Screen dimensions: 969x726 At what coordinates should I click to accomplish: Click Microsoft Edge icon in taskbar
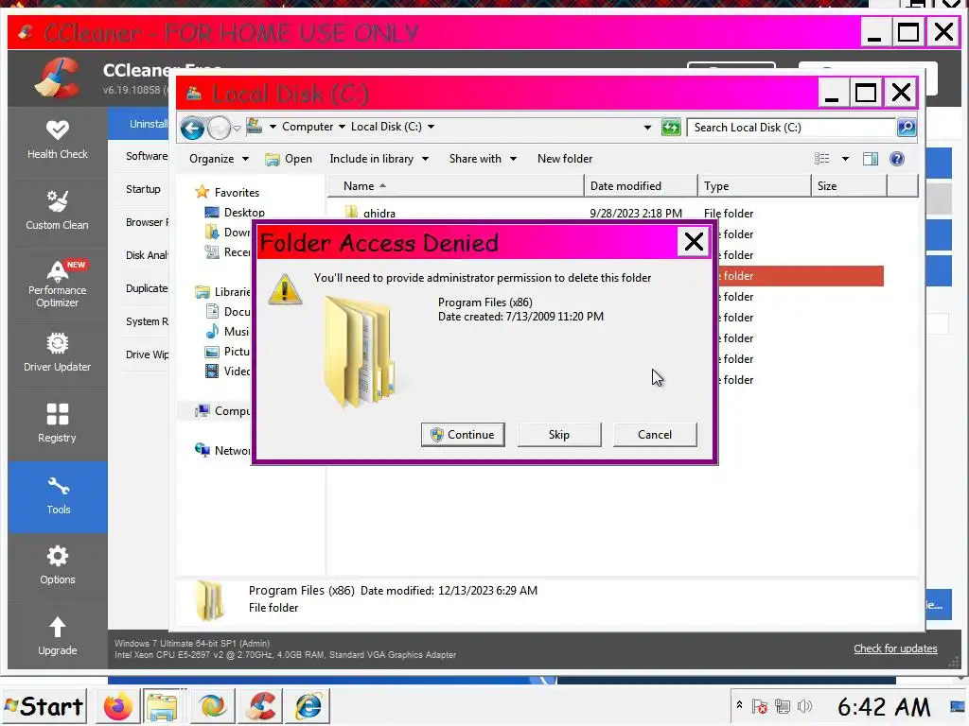tap(212, 706)
